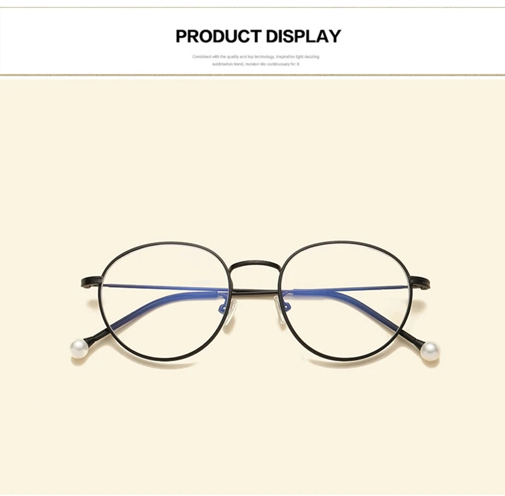Click the right round lens
505x496 pixels.
pos(345,300)
